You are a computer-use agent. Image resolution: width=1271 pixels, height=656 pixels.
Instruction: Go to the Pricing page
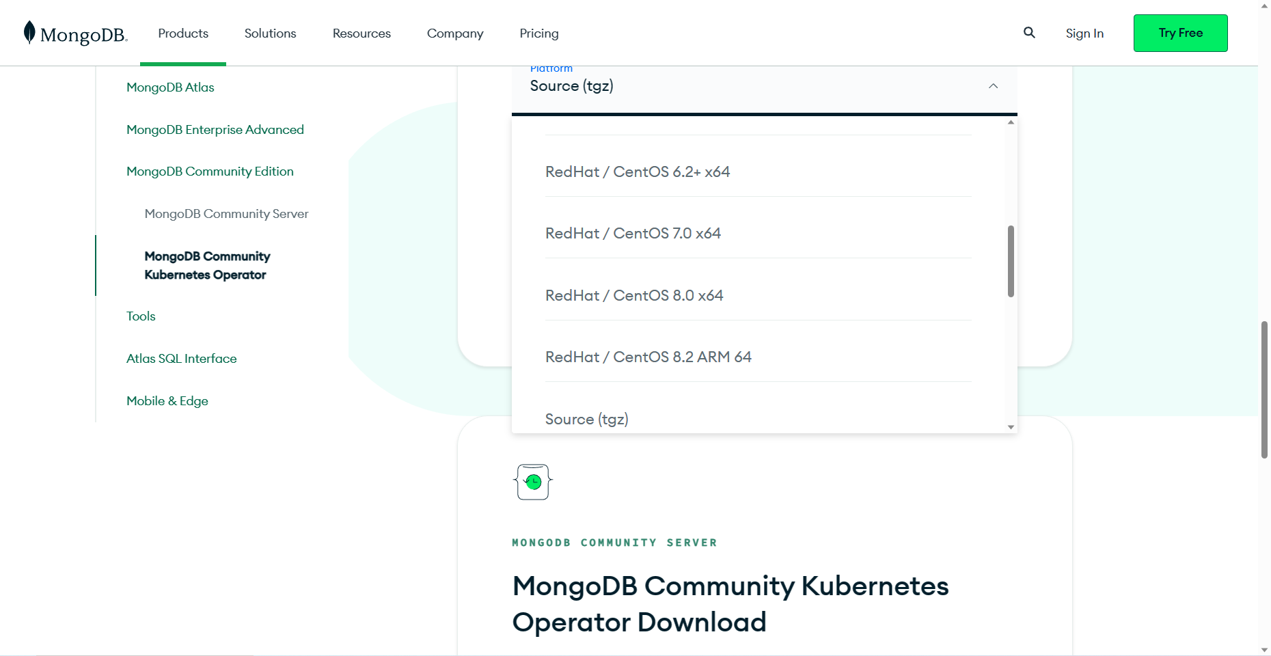(539, 33)
